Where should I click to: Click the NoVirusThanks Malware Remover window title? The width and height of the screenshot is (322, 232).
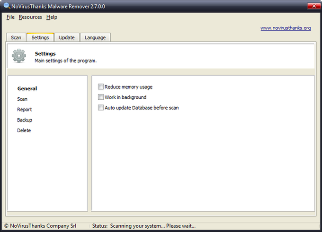click(x=58, y=7)
